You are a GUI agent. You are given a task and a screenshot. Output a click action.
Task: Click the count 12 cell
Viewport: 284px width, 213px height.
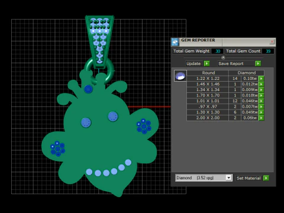235,101
